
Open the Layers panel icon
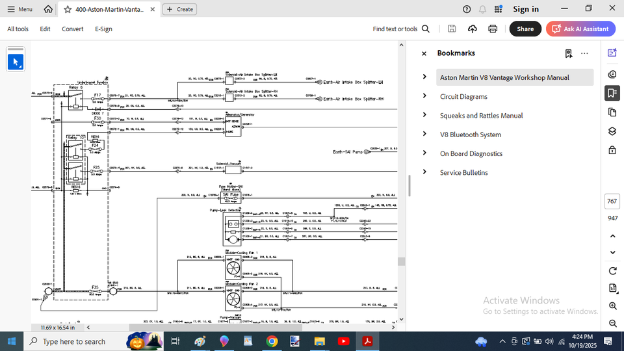pyautogui.click(x=612, y=131)
